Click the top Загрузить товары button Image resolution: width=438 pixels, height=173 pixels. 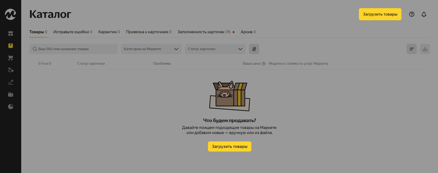pos(380,14)
